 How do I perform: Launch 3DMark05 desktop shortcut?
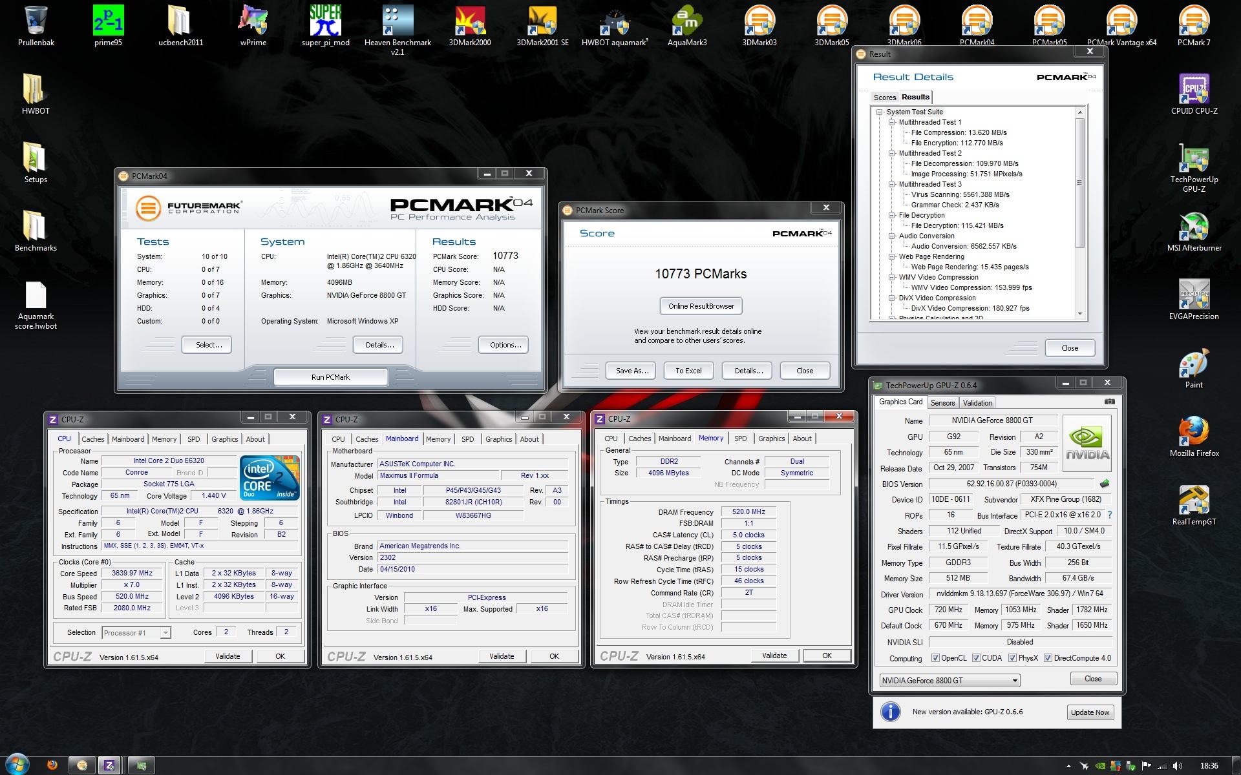[832, 26]
